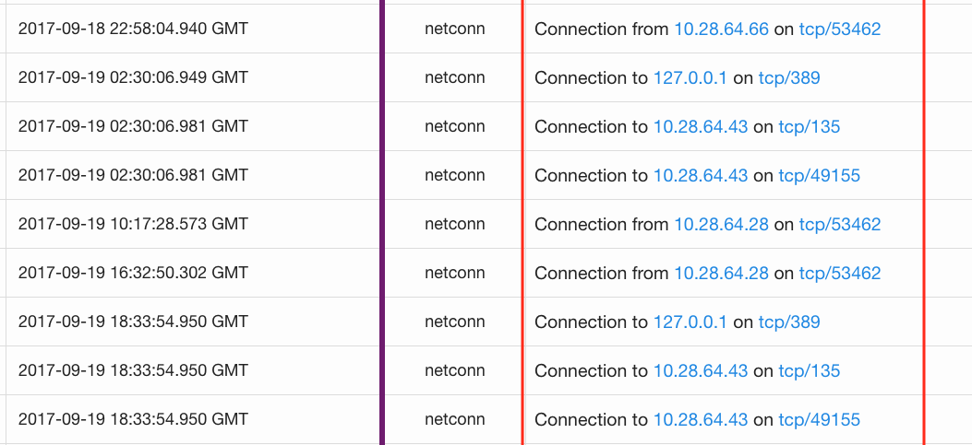Select tcp/389 link in the 02:30:06.949 row

[789, 78]
